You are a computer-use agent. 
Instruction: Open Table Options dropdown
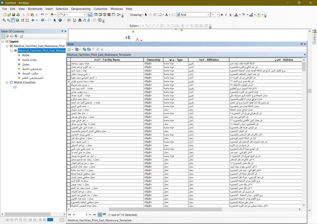(x=70, y=49)
